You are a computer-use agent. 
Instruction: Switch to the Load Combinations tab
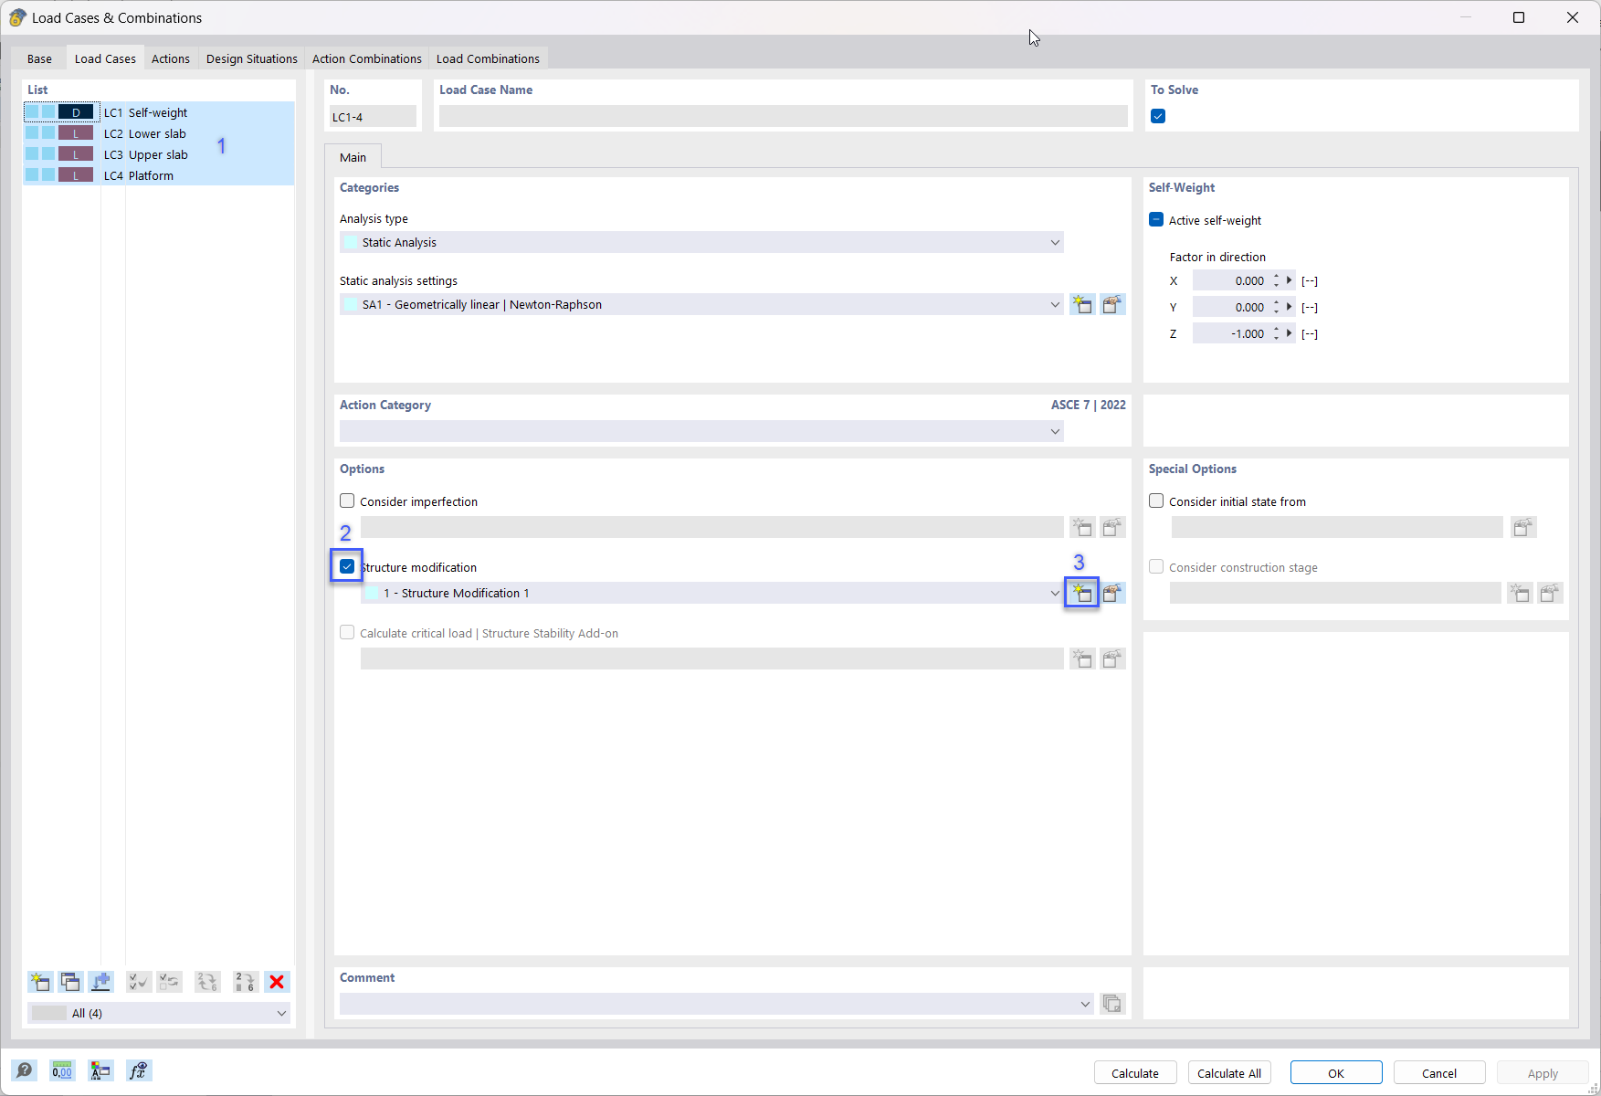click(488, 58)
